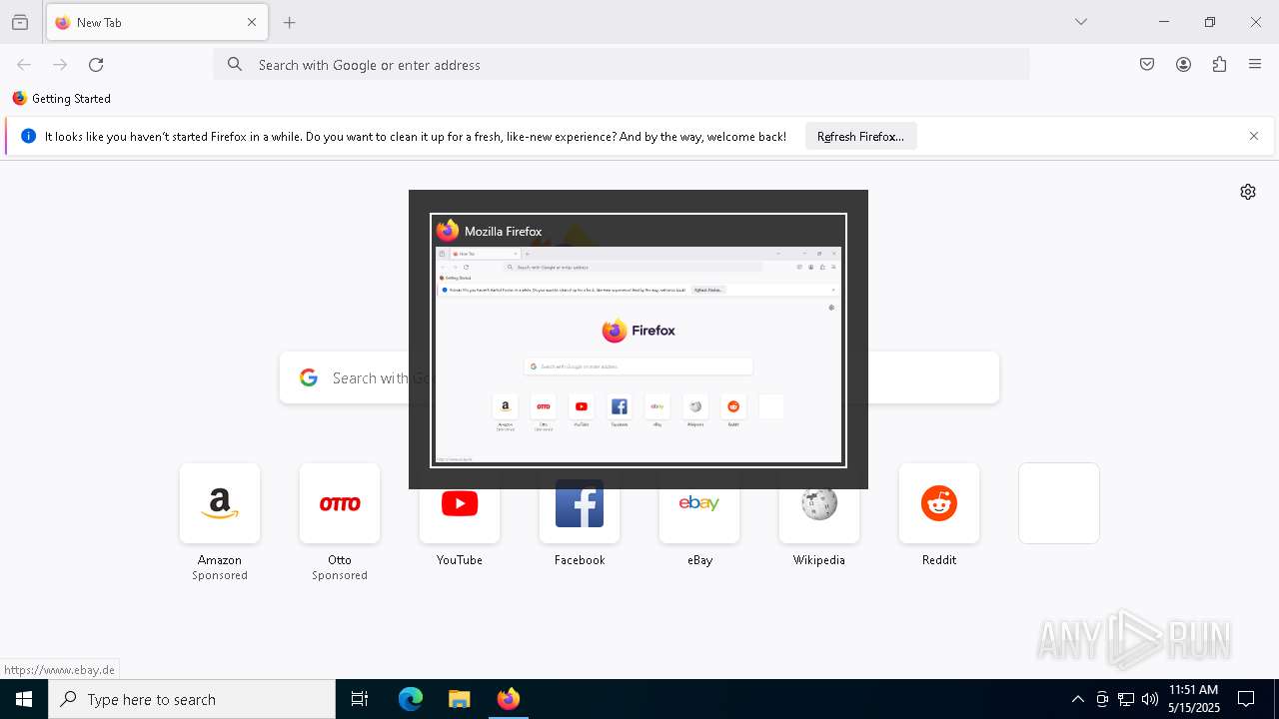1279x719 pixels.
Task: Open network status tray icon
Action: [1126, 699]
